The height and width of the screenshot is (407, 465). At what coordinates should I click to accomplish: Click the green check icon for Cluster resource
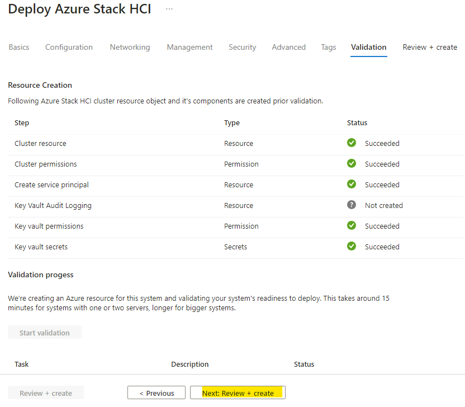pos(352,143)
